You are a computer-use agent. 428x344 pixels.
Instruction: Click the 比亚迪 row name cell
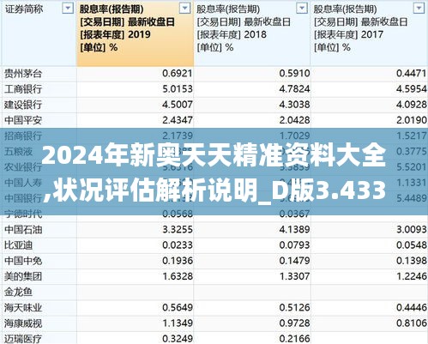(39, 245)
